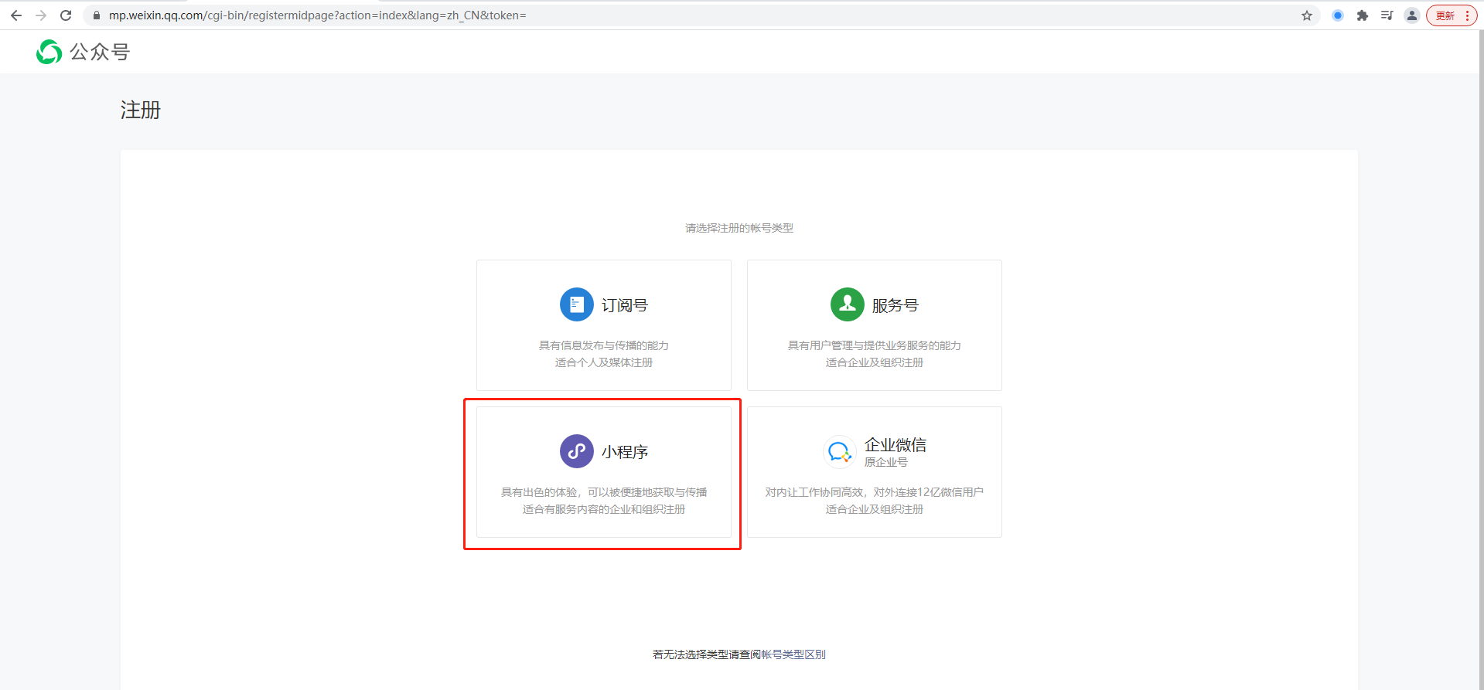Screen dimensions: 1484x690
Task: Click the green 服务号 person icon
Action: coord(848,304)
